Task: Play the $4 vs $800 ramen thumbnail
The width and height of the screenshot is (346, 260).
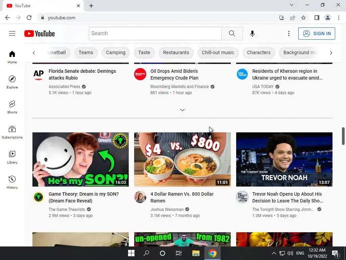Action: tap(182, 159)
